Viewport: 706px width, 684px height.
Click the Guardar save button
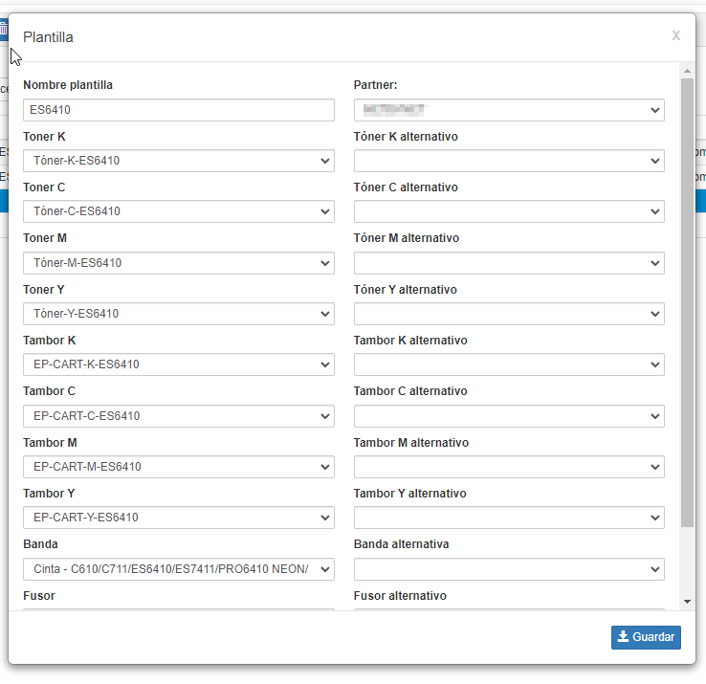[646, 637]
